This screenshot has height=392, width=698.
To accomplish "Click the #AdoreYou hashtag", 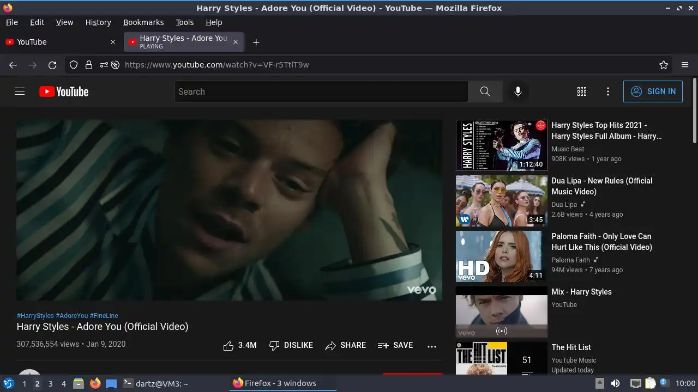I will pyautogui.click(x=72, y=316).
